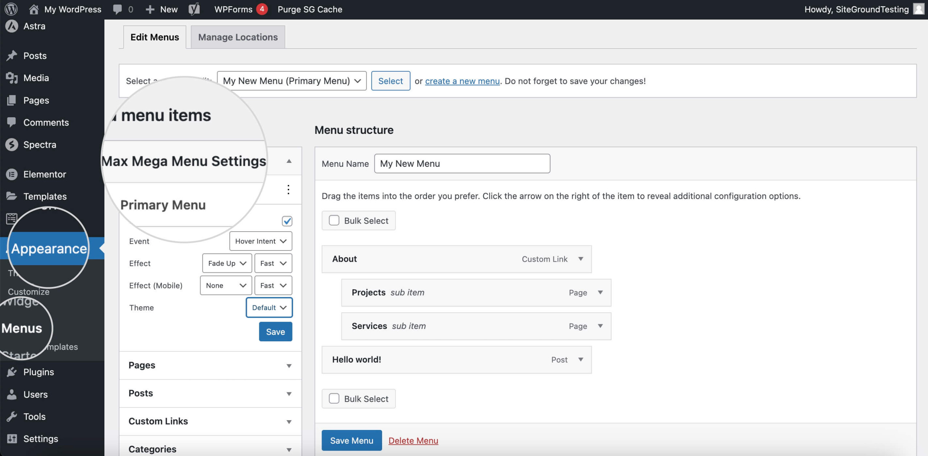Click Purge SG Cache in admin bar
The image size is (928, 456).
pyautogui.click(x=310, y=9)
